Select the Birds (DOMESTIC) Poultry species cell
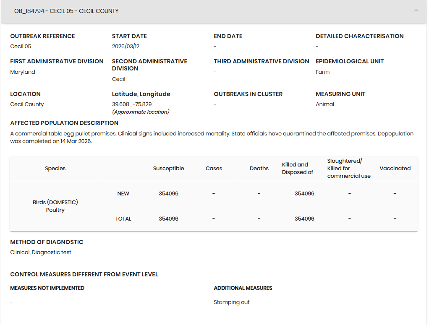 click(55, 206)
